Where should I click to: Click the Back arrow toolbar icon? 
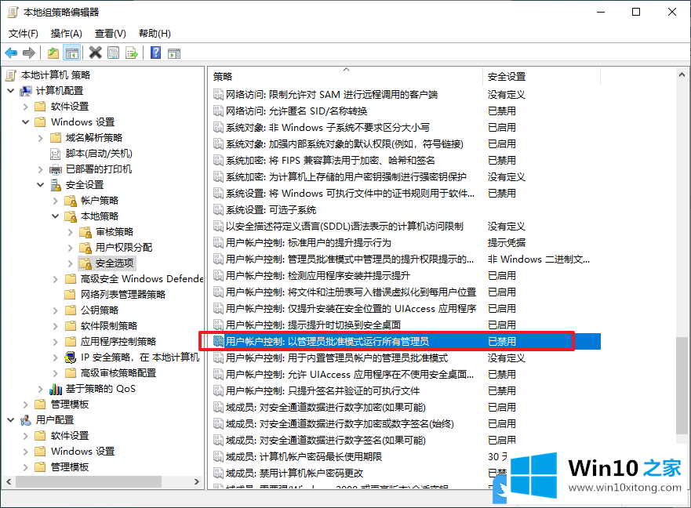coord(11,53)
